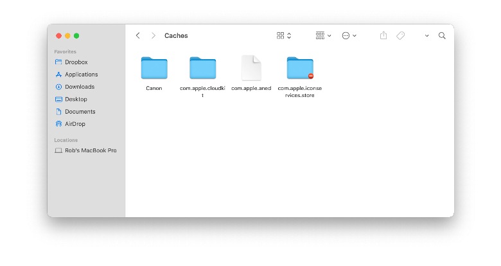The width and height of the screenshot is (501, 266).
Task: Click the Favorites section header
Action: 65,51
